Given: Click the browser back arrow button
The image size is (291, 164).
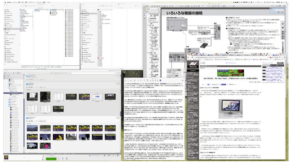Looking at the screenshot, I should coord(188,58).
